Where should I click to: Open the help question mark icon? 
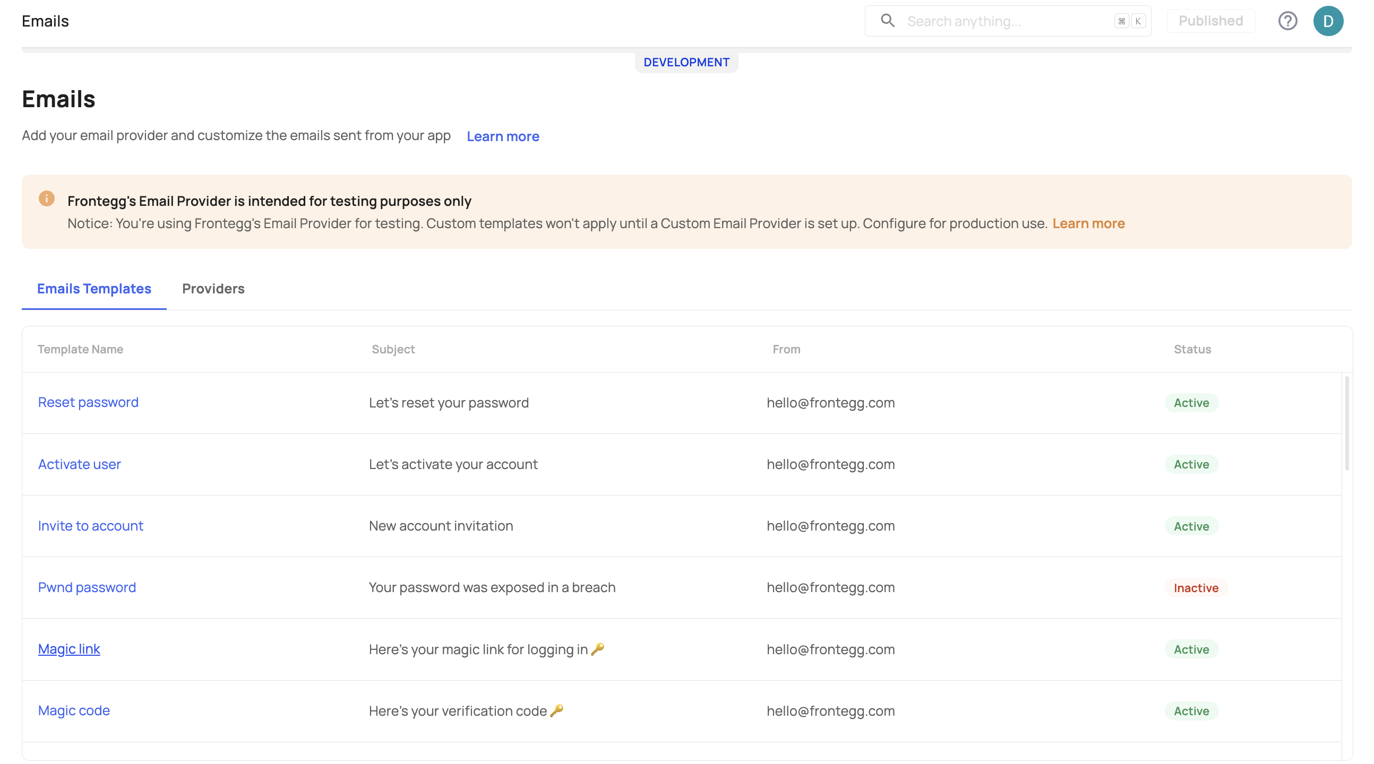coord(1287,21)
